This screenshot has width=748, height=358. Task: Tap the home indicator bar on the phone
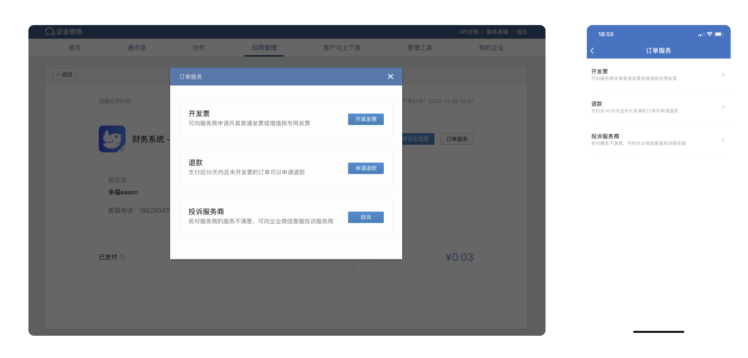coord(659,330)
